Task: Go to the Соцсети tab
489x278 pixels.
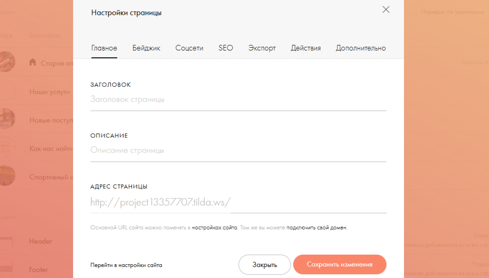Action: tap(189, 48)
